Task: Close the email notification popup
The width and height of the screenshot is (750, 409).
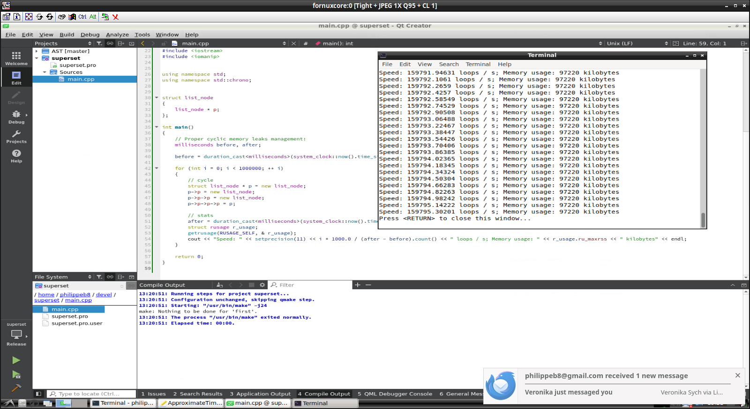Action: click(x=737, y=375)
